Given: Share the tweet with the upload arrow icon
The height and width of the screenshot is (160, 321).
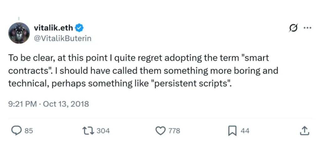Looking at the screenshot, I should [304, 131].
